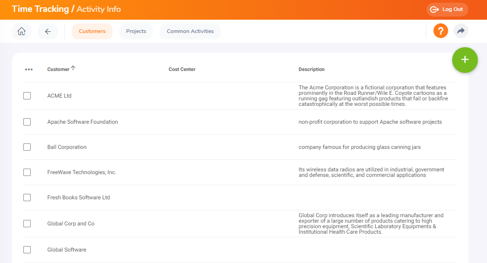Click the non-profit corporation description
This screenshot has width=487, height=263.
[x=370, y=122]
